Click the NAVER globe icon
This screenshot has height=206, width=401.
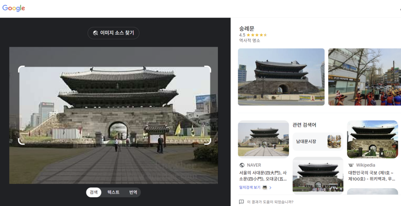coord(242,165)
